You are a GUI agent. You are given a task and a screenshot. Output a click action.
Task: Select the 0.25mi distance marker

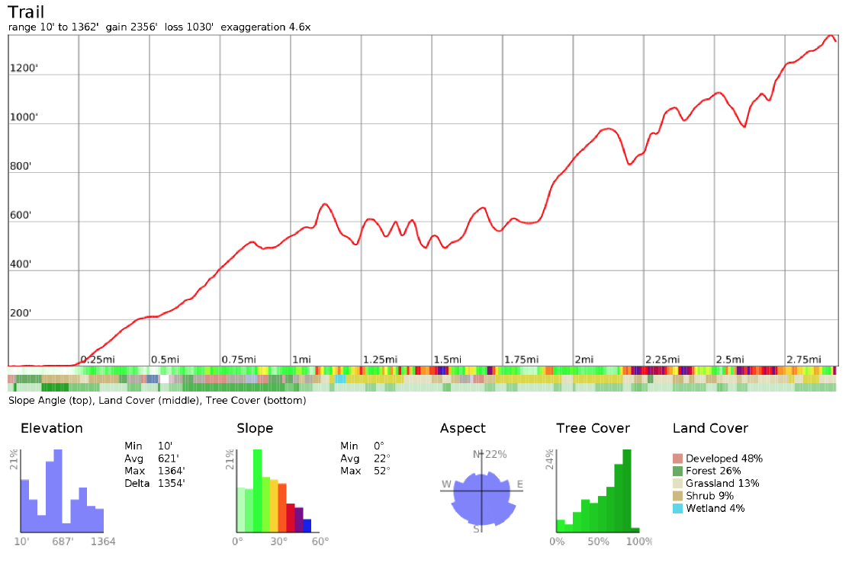(x=98, y=360)
